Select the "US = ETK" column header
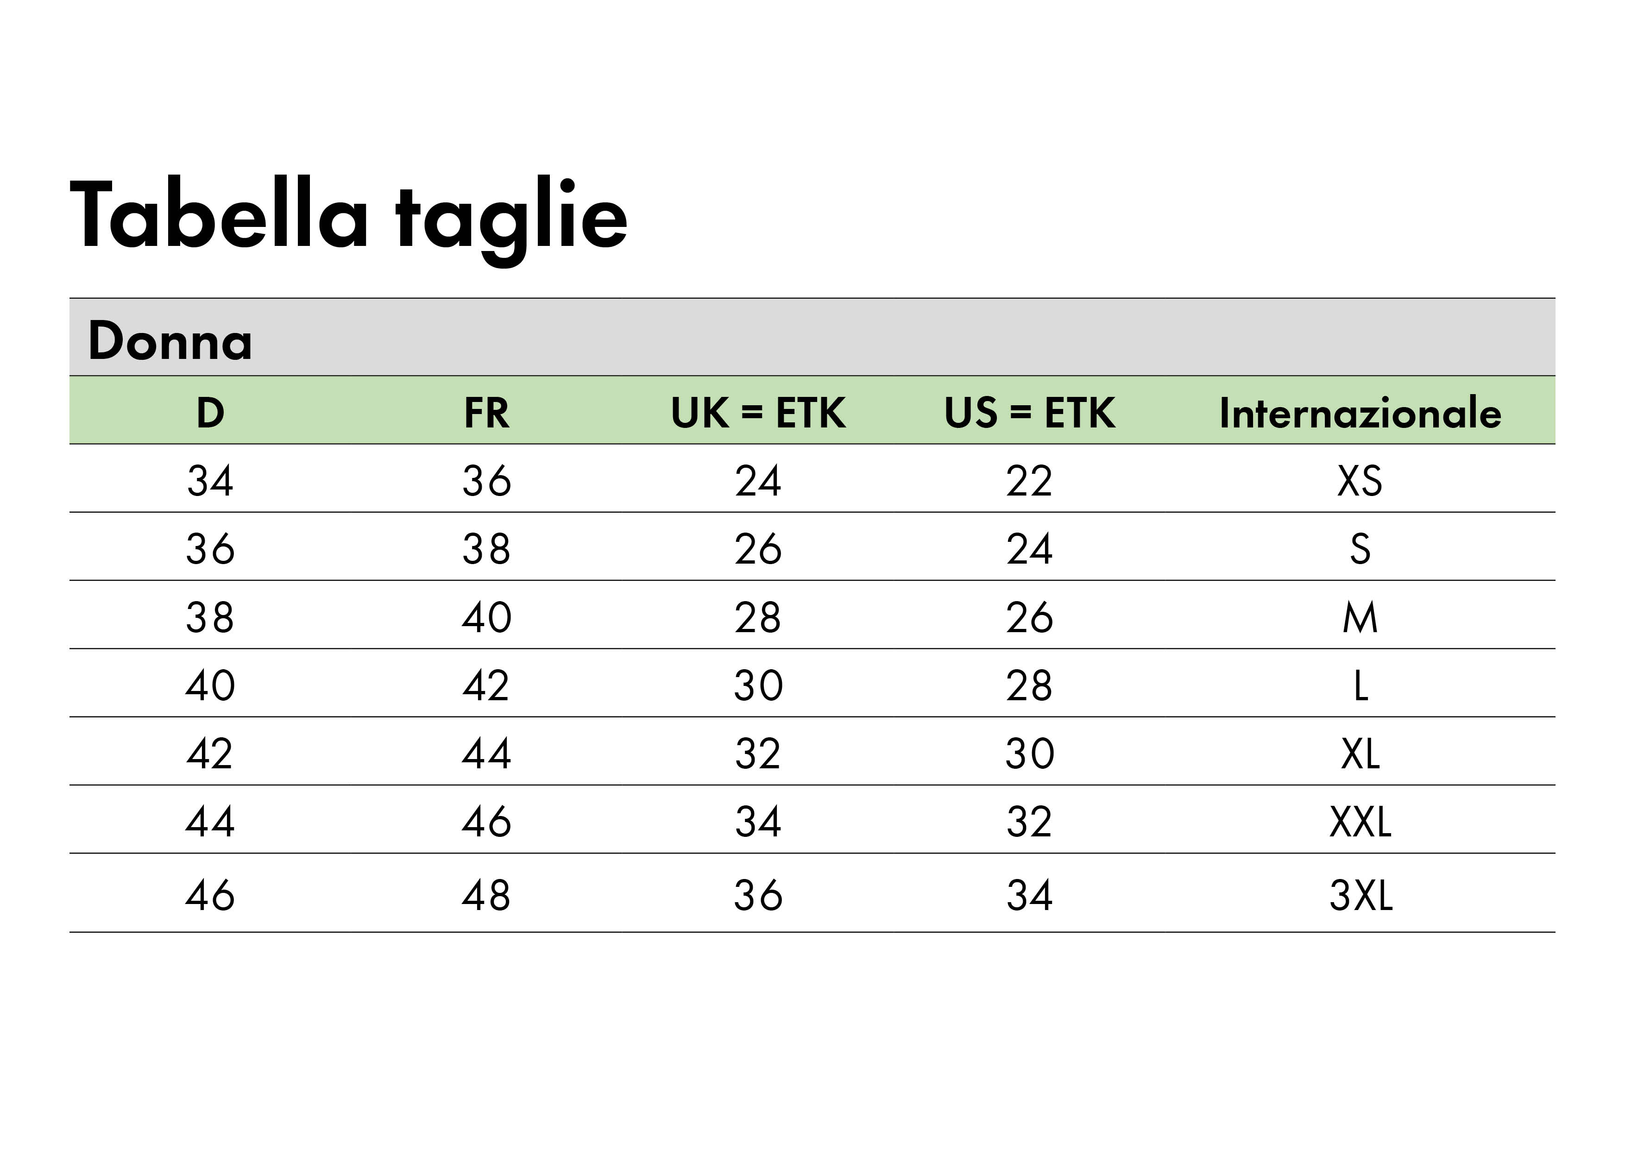The width and height of the screenshot is (1625, 1149). coord(1030,413)
